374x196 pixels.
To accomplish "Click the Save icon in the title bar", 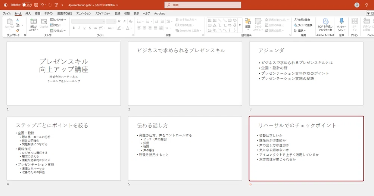I will click(36, 5).
